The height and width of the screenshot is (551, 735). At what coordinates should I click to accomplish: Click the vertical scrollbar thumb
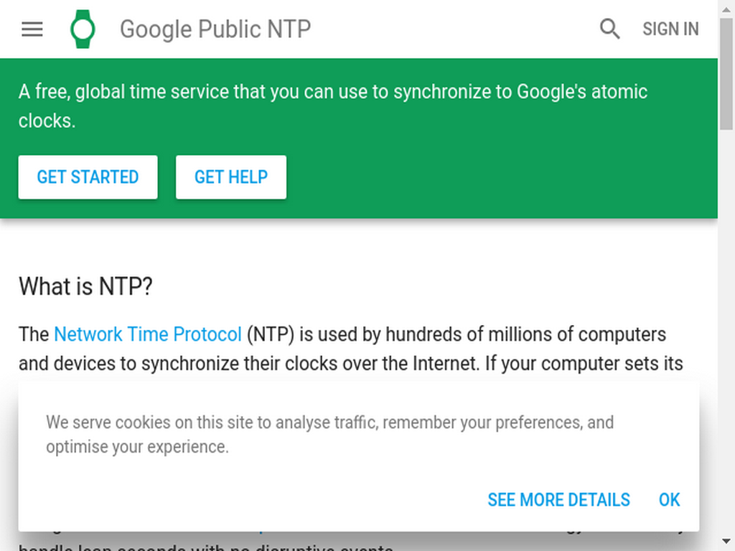pyautogui.click(x=726, y=74)
